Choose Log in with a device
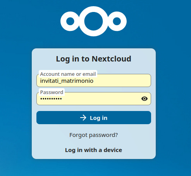Screen dimensions: 191x176 point(93,150)
